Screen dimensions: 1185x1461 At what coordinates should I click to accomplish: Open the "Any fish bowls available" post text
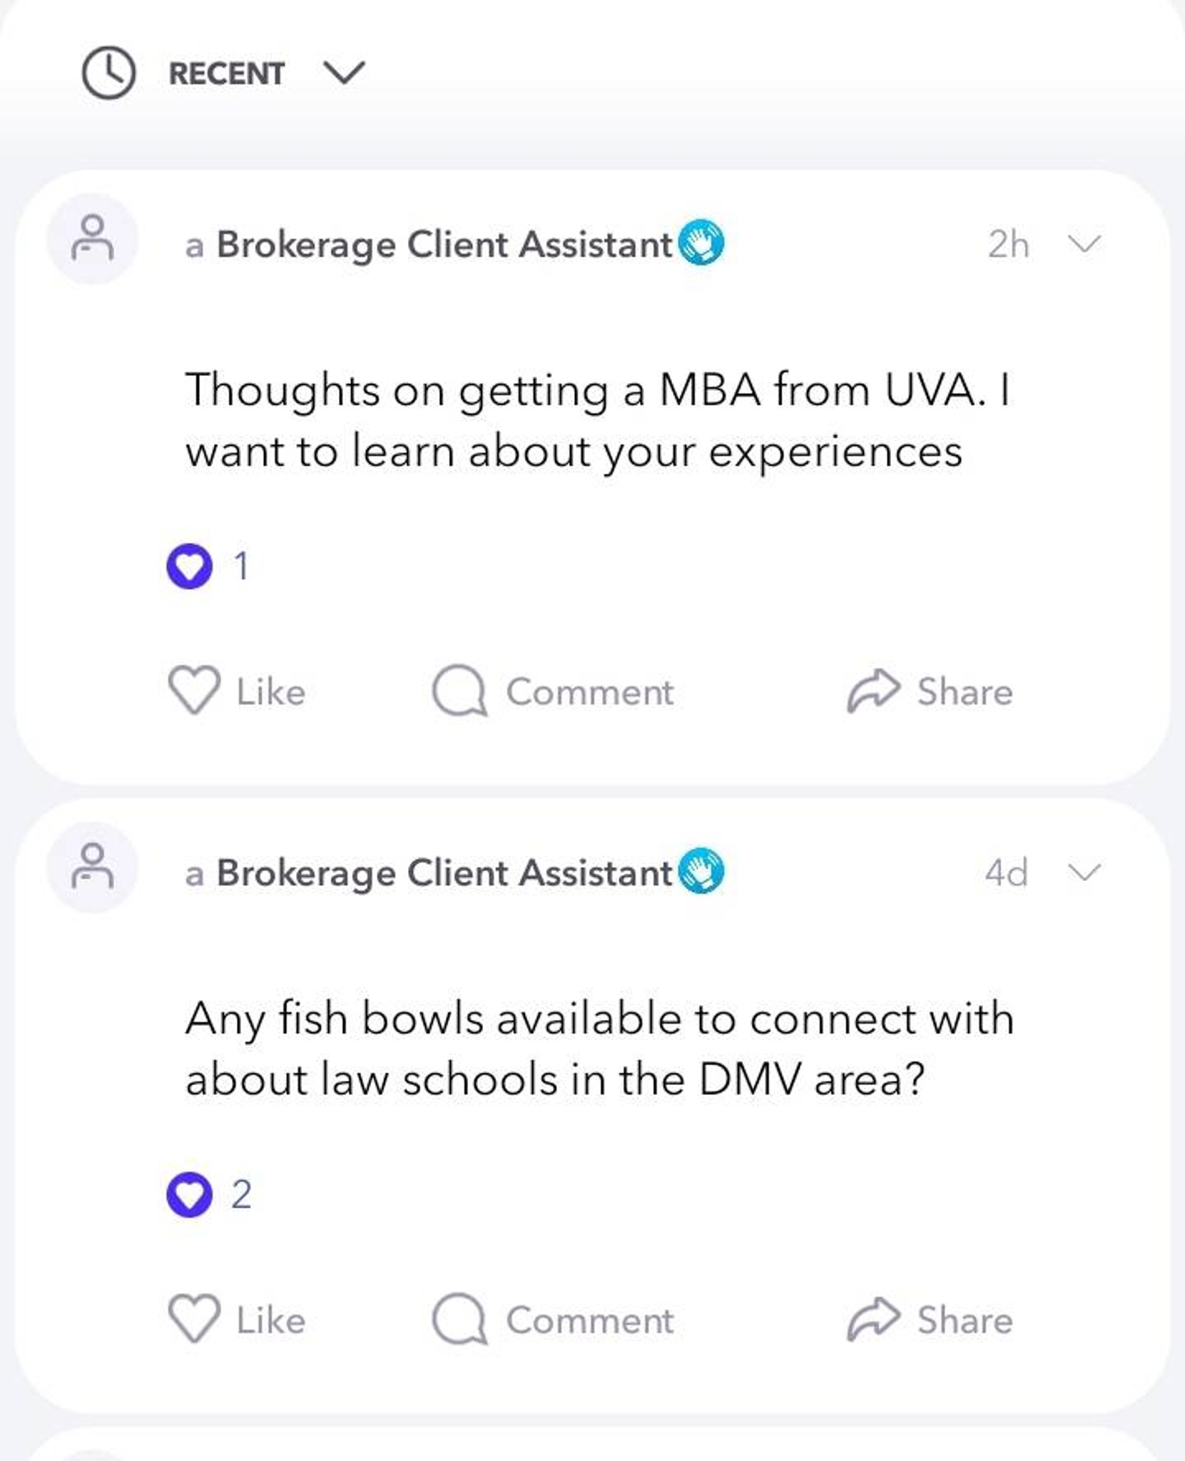599,1049
